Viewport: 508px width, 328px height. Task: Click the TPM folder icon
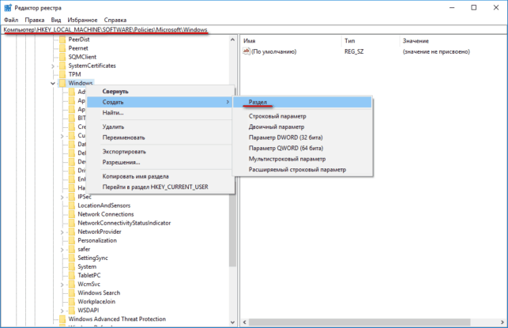[62, 74]
